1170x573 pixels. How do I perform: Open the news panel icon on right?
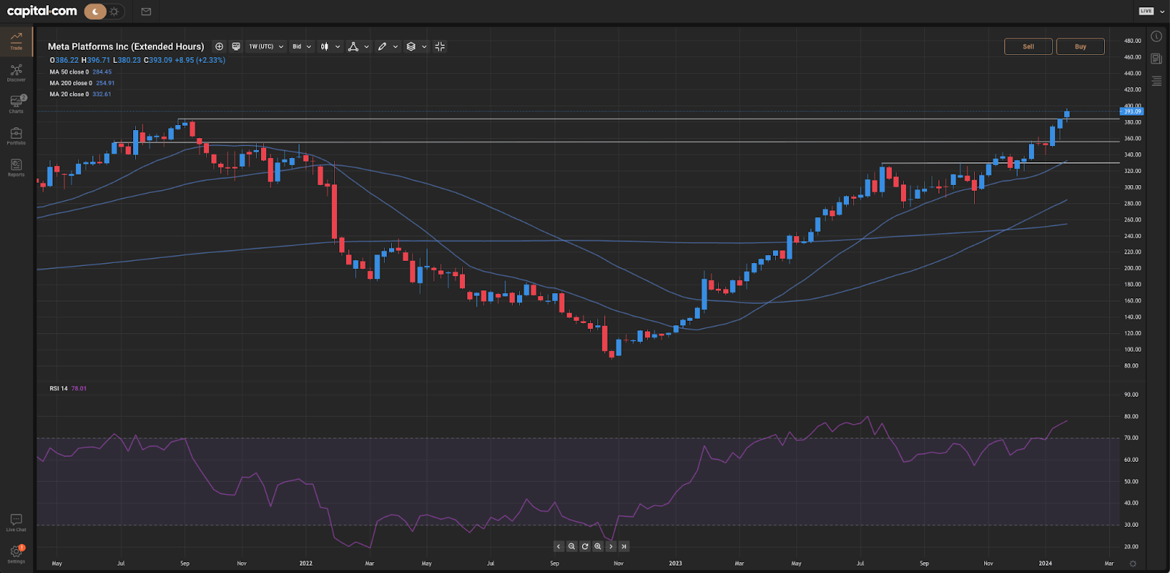1156,58
